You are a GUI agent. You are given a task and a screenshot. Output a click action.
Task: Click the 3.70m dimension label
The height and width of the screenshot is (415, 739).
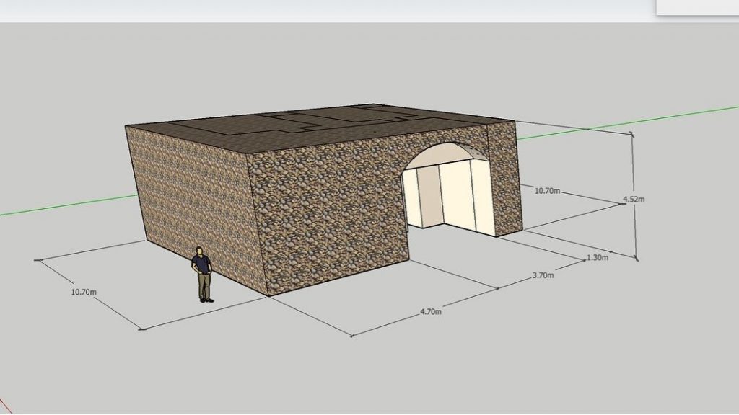click(x=541, y=275)
